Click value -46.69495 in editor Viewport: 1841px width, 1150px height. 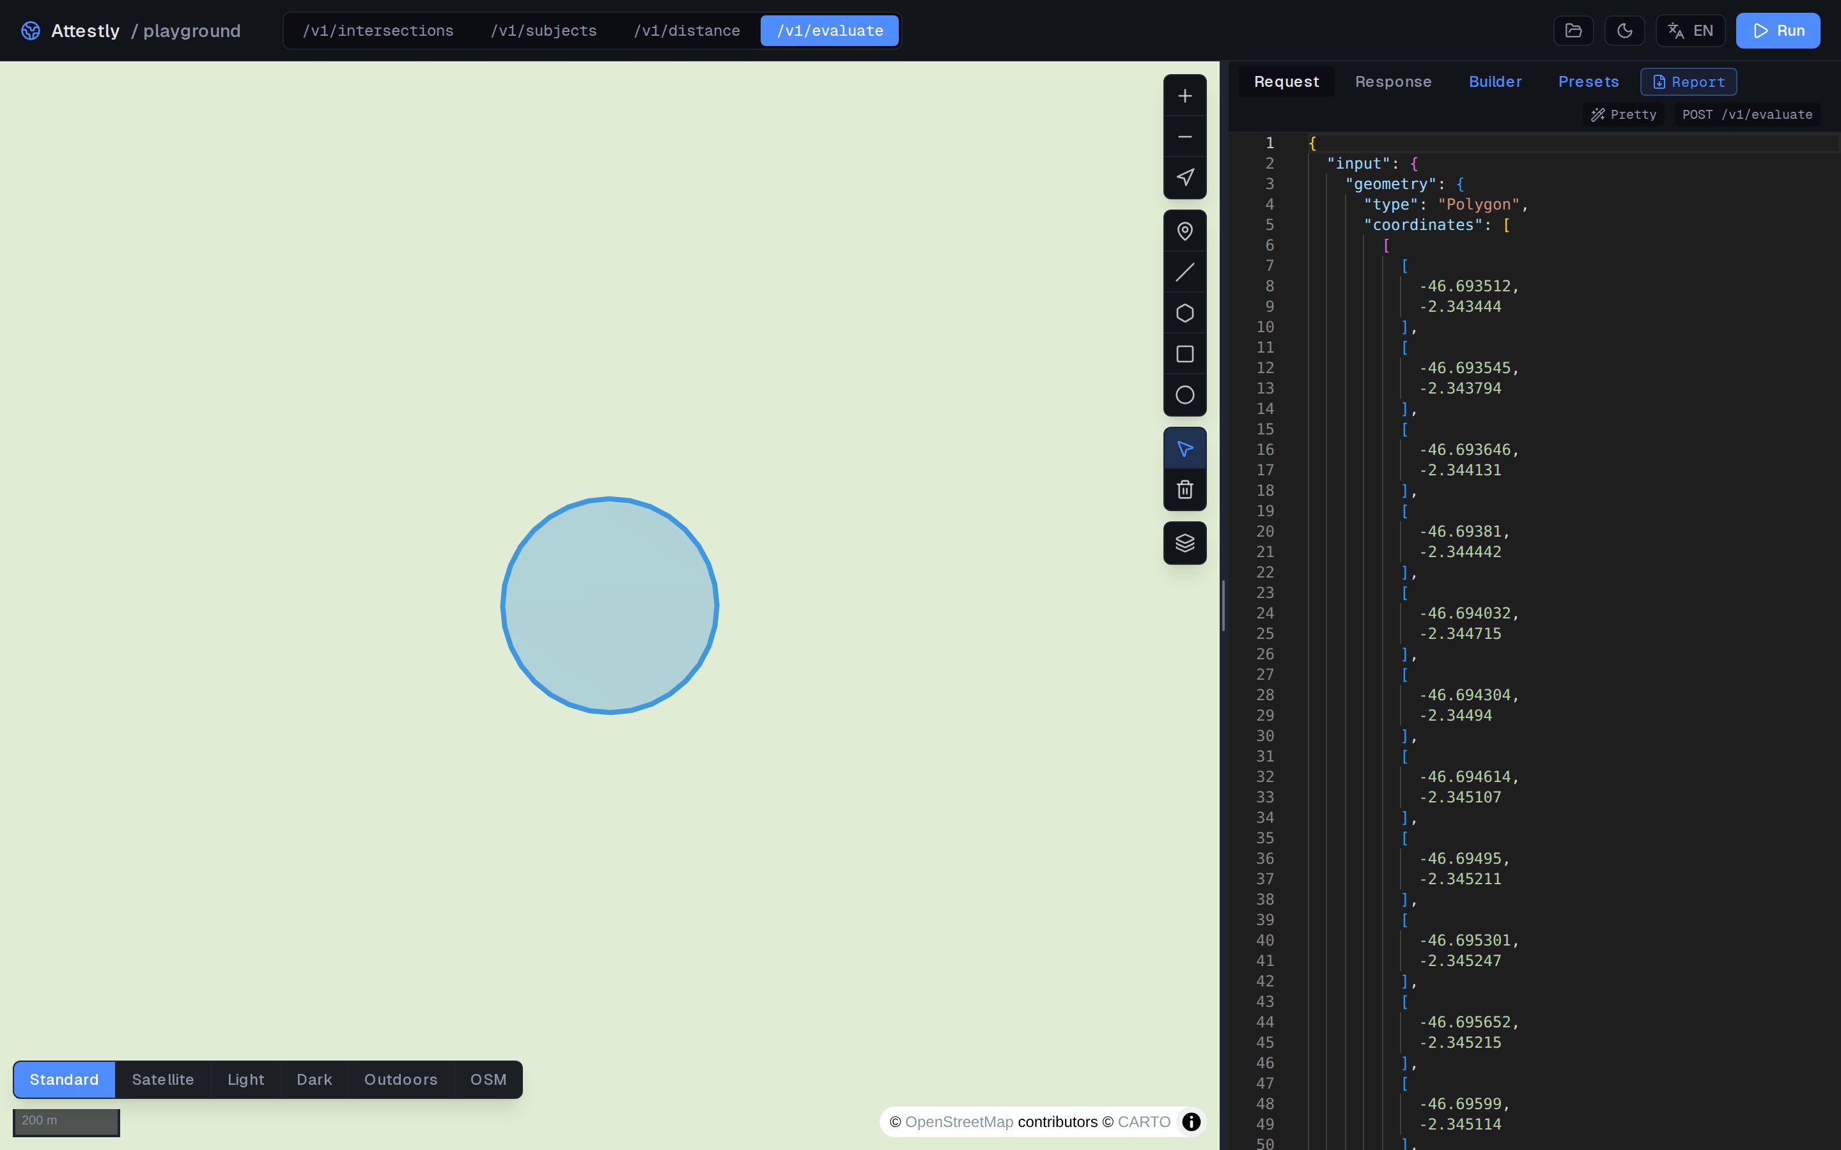(1460, 859)
